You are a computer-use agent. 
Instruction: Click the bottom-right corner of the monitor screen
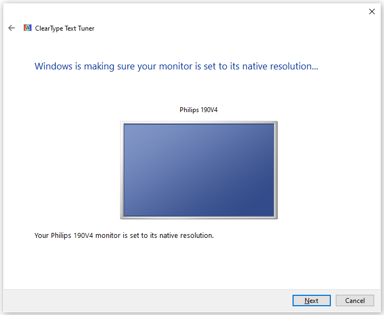click(271, 213)
